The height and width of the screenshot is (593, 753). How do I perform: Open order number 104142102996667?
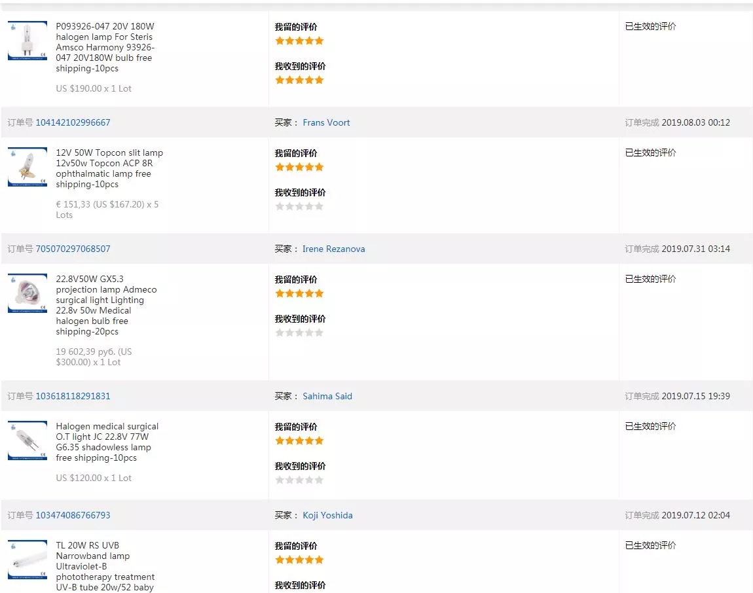(73, 122)
